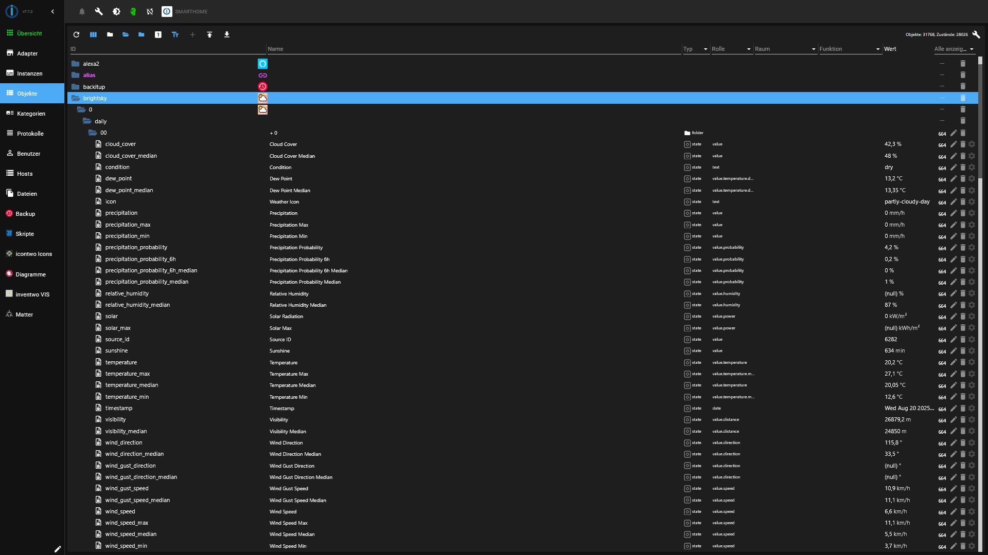
Task: Click the SMARTHOME host label
Action: coord(191,11)
